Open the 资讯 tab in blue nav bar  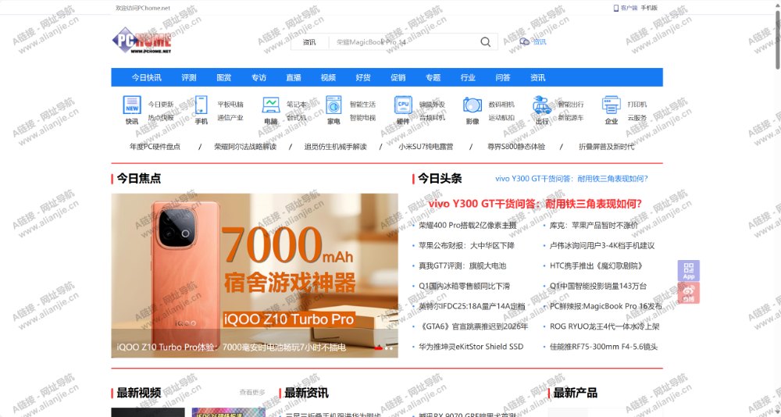coord(537,78)
